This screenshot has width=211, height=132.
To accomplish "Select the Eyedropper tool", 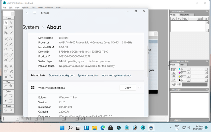I will pos(11,33).
